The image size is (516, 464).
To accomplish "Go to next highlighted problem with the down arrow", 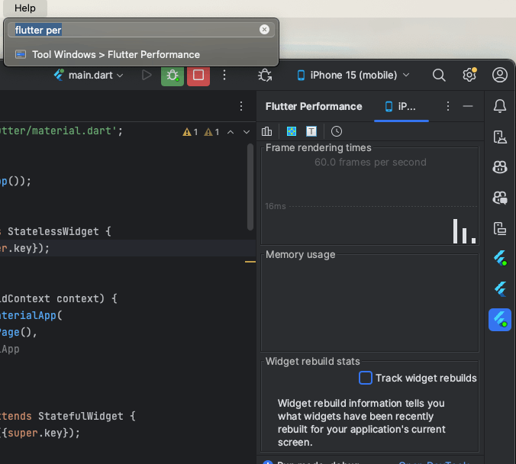I will click(x=247, y=132).
